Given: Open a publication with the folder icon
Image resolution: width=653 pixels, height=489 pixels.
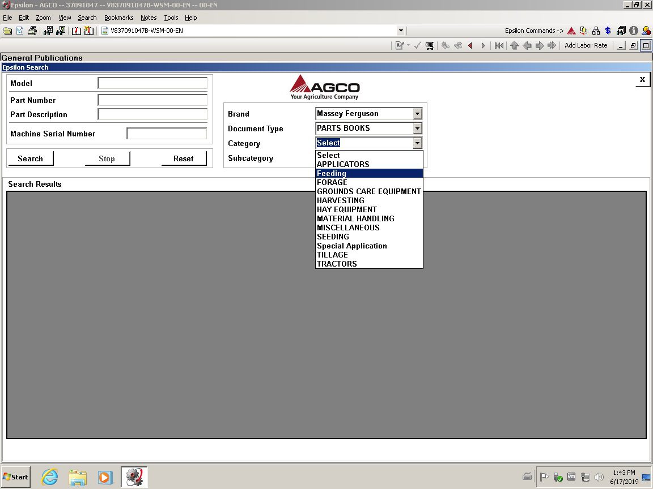Looking at the screenshot, I should click(7, 31).
